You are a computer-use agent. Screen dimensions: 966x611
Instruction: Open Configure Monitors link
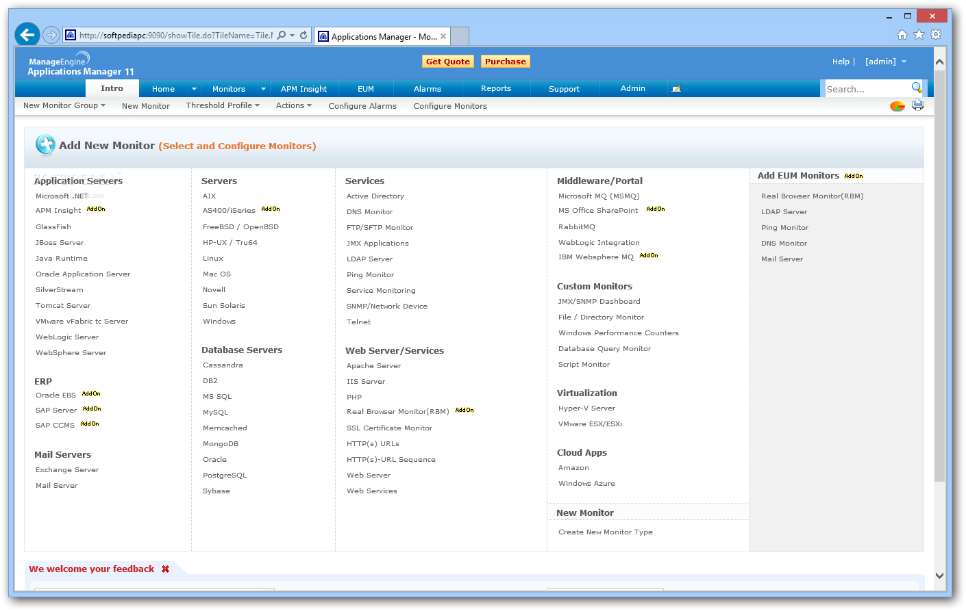[450, 106]
